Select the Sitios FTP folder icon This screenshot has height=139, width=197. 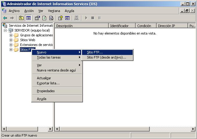[16, 50]
